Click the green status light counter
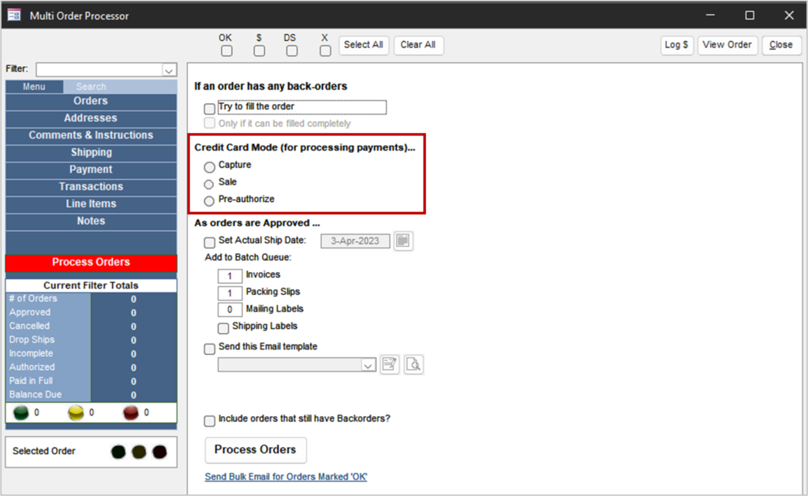The height and width of the screenshot is (496, 808). 21,412
